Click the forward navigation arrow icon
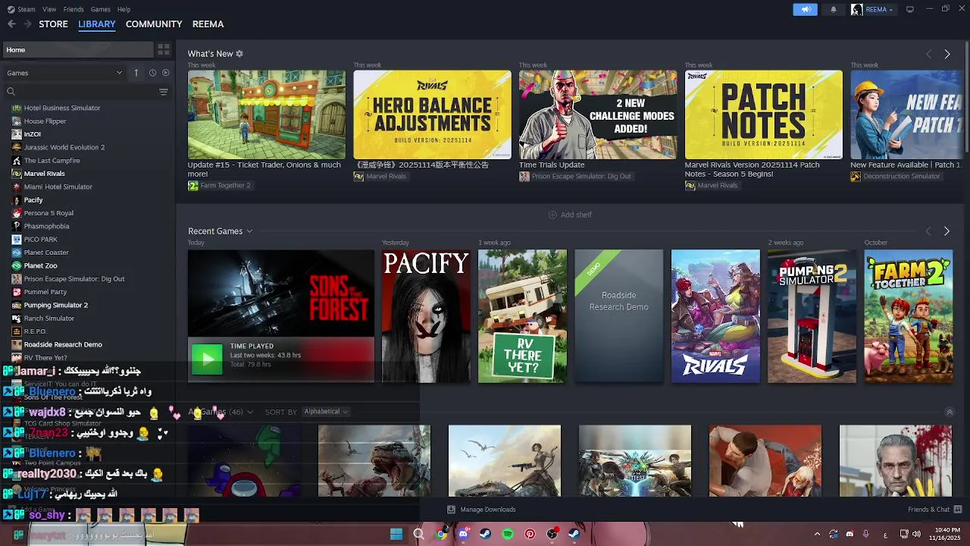This screenshot has width=970, height=546. tap(27, 24)
